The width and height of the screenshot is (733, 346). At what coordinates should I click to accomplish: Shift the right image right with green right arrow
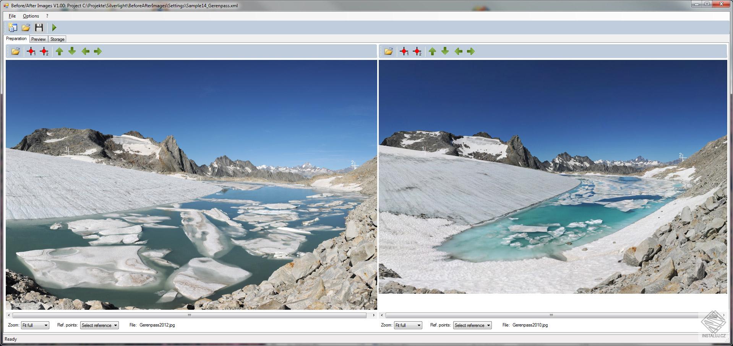pyautogui.click(x=471, y=51)
